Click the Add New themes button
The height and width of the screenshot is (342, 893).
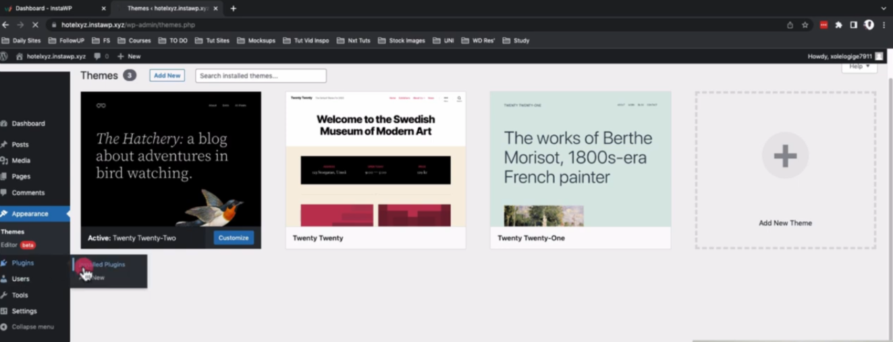(167, 76)
